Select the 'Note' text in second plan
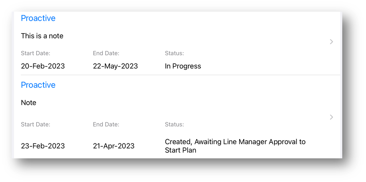Image resolution: width=366 pixels, height=182 pixels. (28, 103)
